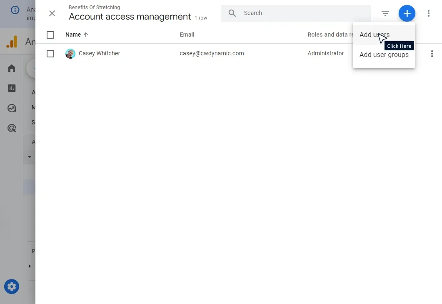The image size is (442, 304).
Task: Select Casey Whitcher's row checkbox
Action: (50, 53)
